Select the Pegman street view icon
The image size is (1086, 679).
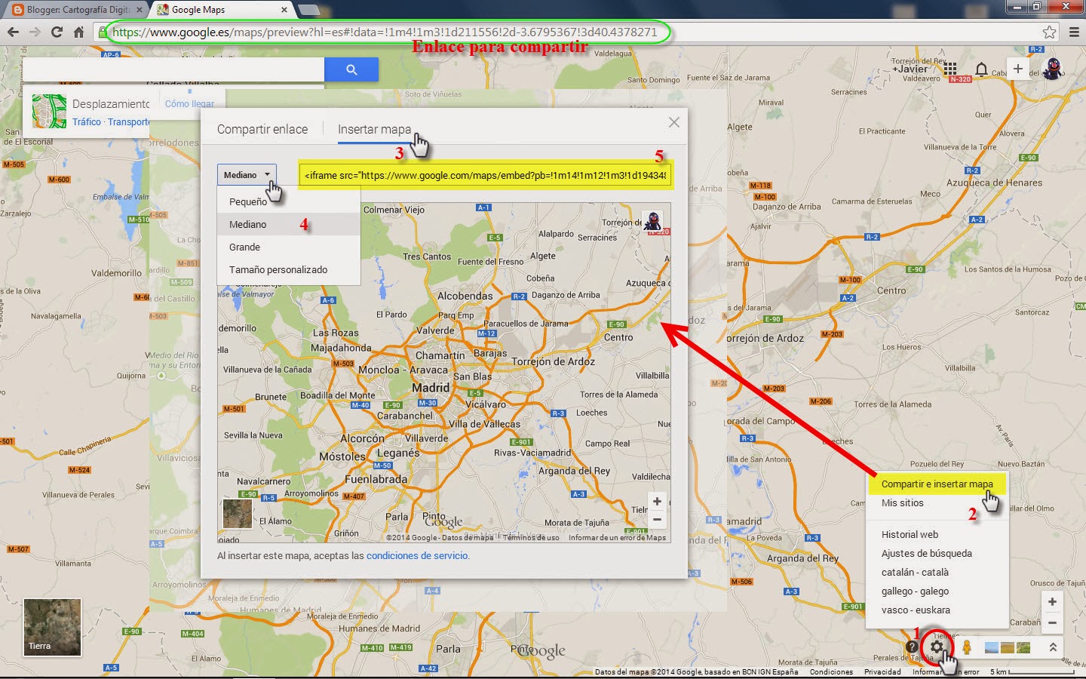tap(968, 647)
